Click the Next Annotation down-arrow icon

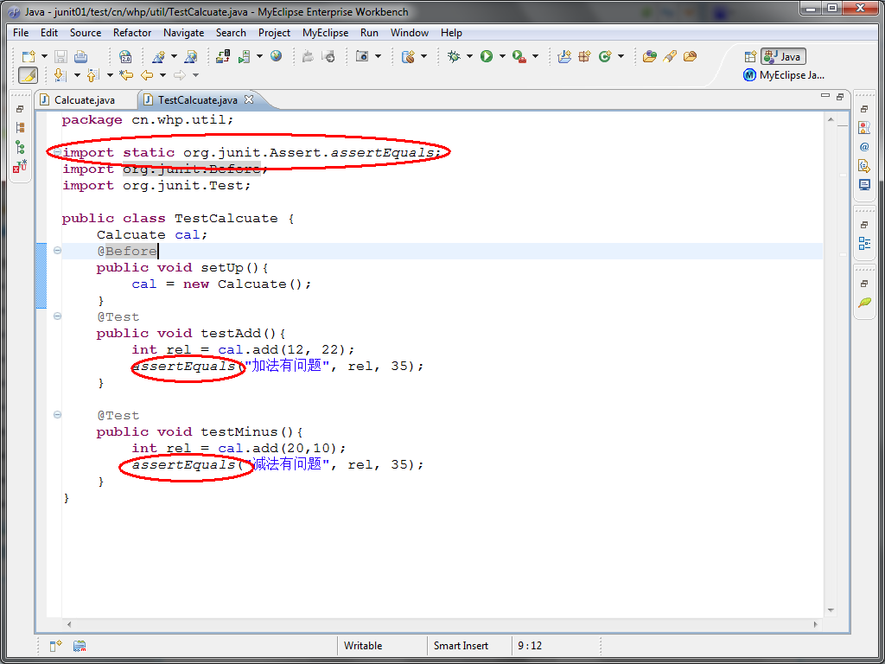(x=60, y=74)
